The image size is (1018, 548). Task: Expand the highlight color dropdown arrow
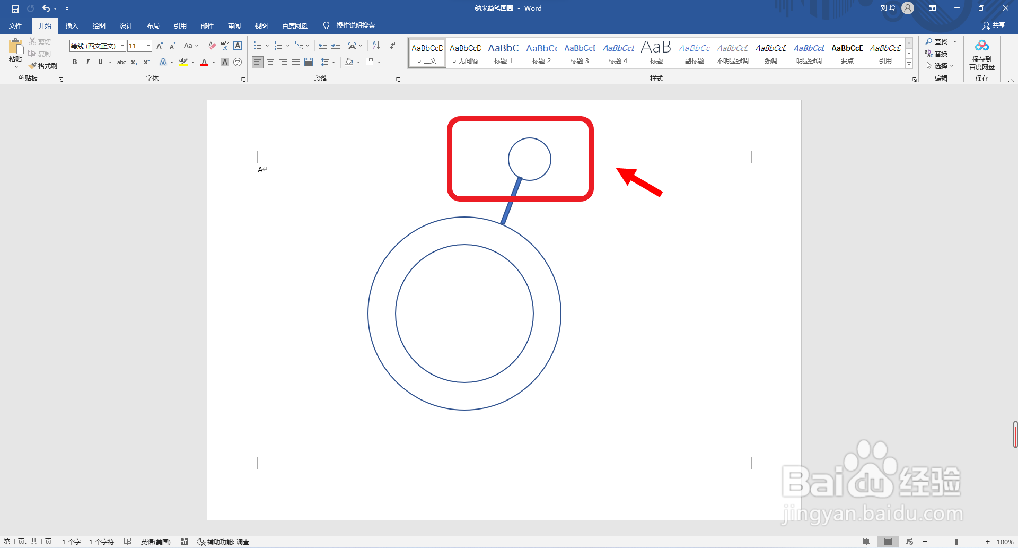coord(193,62)
